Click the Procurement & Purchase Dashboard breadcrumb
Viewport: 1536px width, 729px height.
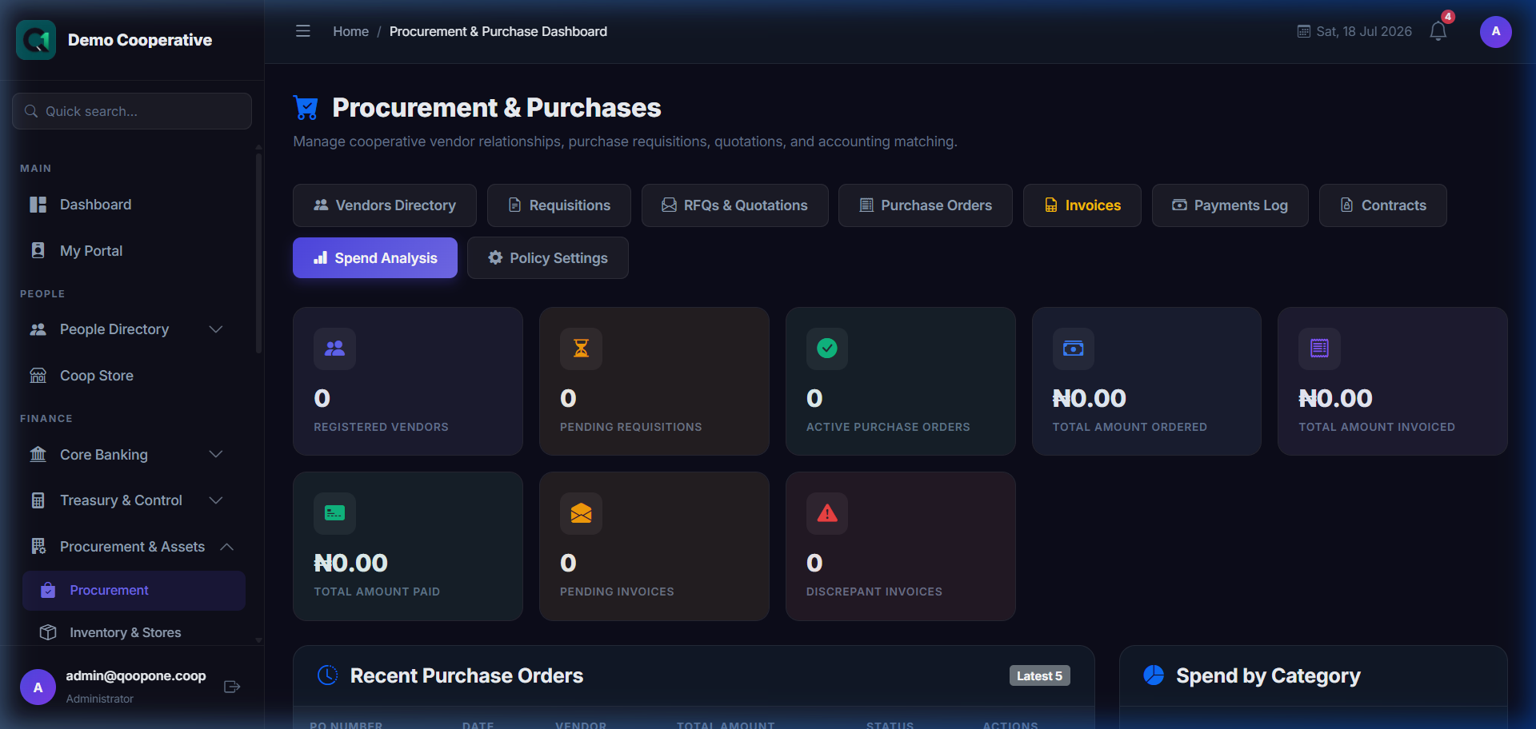tap(498, 31)
